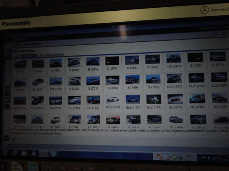229x171 pixels.
Task: Click the white M (166) SUV thumbnail
Action: pyautogui.click(x=55, y=120)
